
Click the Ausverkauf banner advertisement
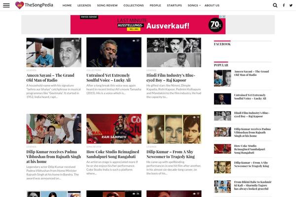(148, 25)
